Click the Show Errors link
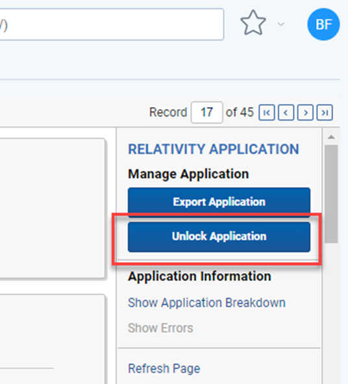This screenshot has width=348, height=384. click(160, 328)
